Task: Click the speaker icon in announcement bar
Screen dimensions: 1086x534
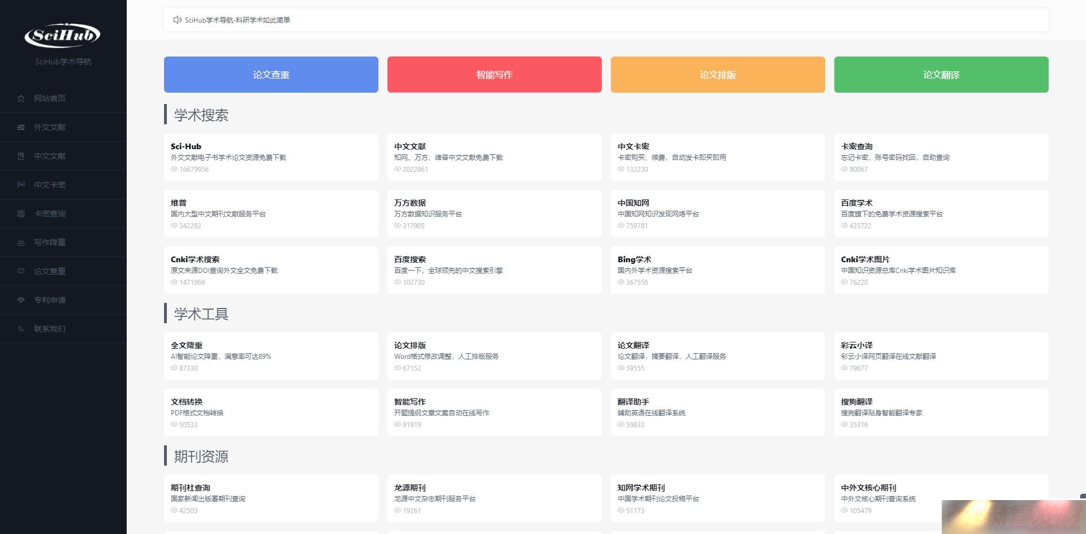Action: pos(177,20)
